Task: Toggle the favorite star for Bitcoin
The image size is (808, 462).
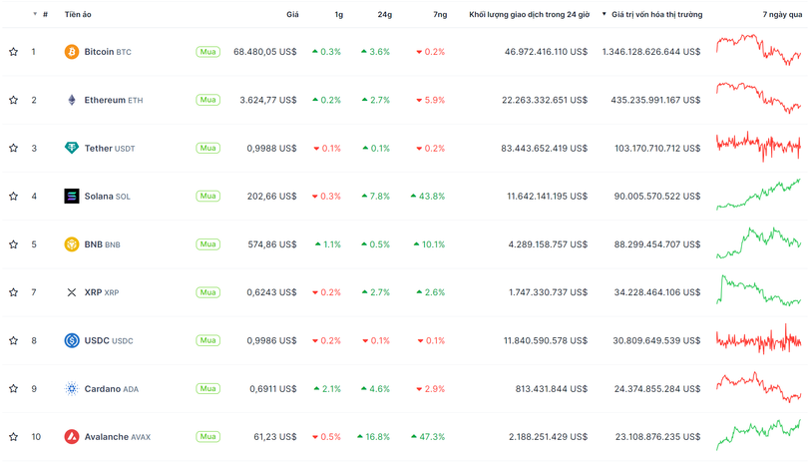Action: pyautogui.click(x=14, y=52)
